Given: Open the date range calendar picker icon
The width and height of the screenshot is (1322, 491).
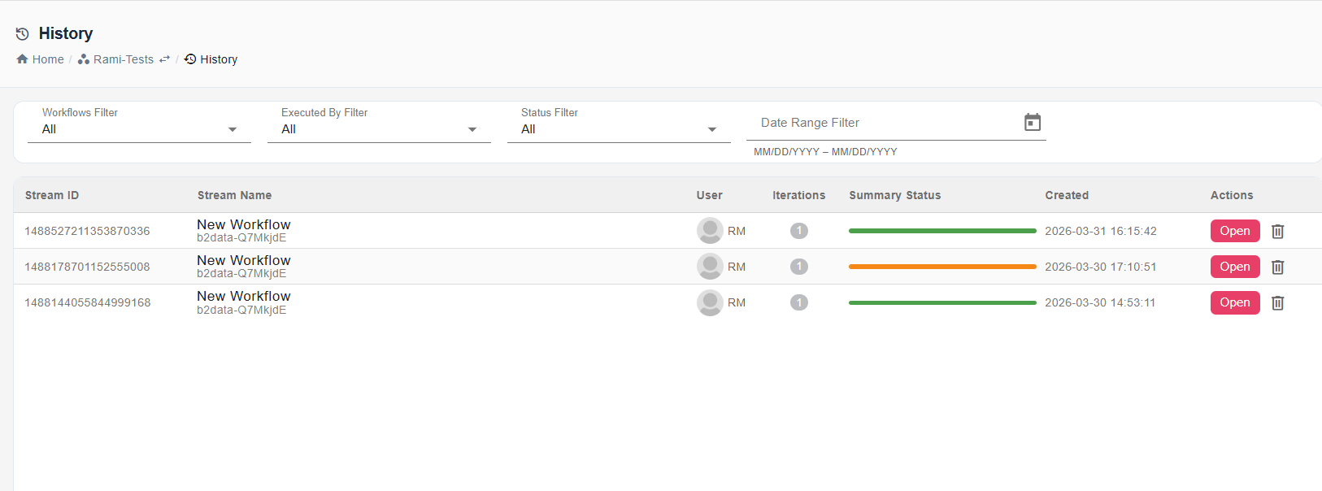Looking at the screenshot, I should (x=1033, y=123).
